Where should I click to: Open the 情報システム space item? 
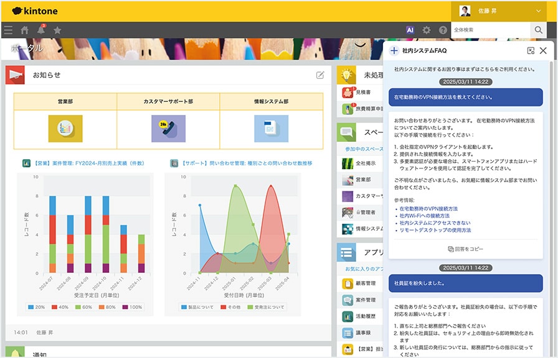pos(360,229)
